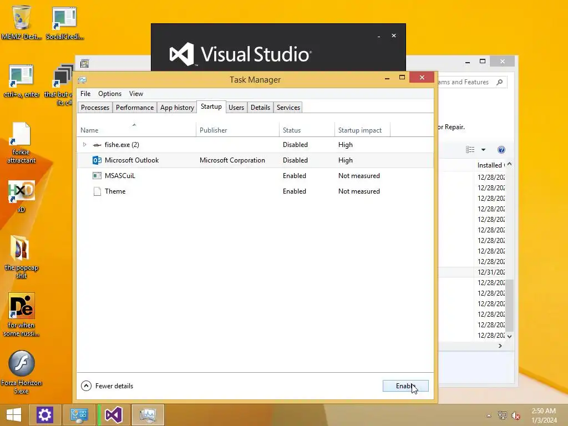Click the Visual Studio logo in splash window
This screenshot has width=568, height=426.
pos(181,54)
